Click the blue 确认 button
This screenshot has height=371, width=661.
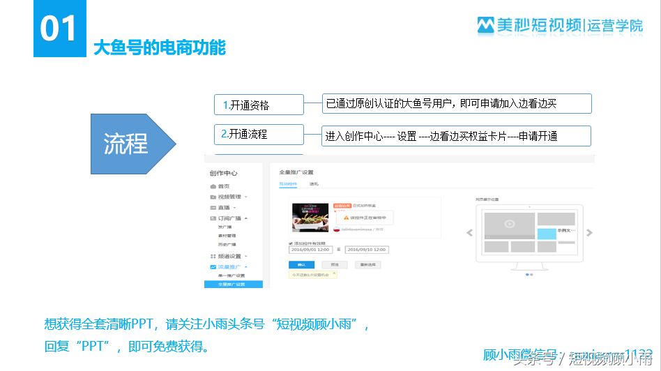coord(301,265)
